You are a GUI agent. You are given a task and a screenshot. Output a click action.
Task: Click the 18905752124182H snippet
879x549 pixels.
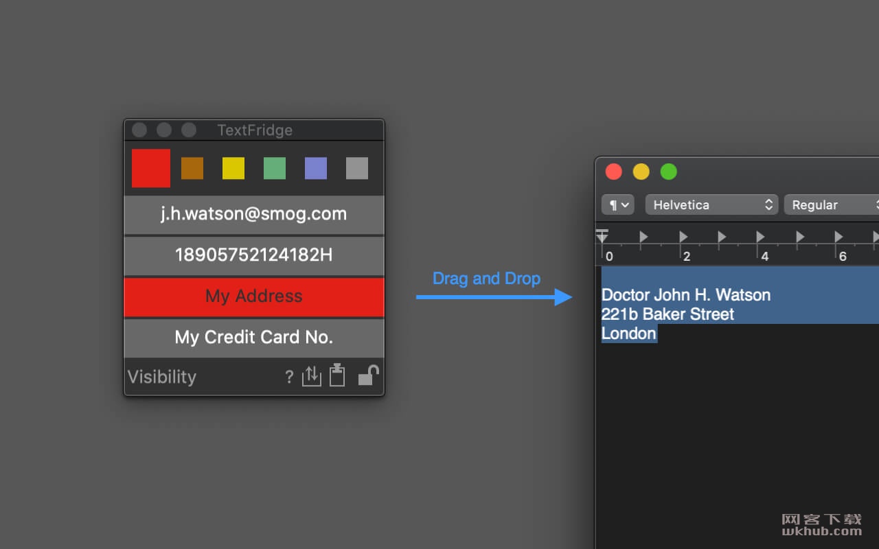tap(254, 255)
